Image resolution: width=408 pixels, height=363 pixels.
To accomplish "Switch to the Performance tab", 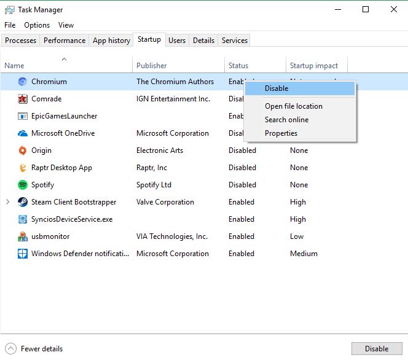I will [x=65, y=41].
